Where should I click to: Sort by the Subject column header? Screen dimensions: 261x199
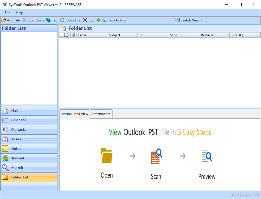(122, 35)
